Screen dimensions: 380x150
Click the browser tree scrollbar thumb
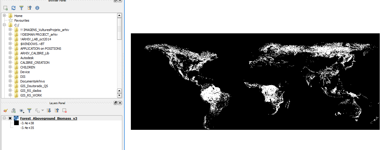click(x=119, y=29)
